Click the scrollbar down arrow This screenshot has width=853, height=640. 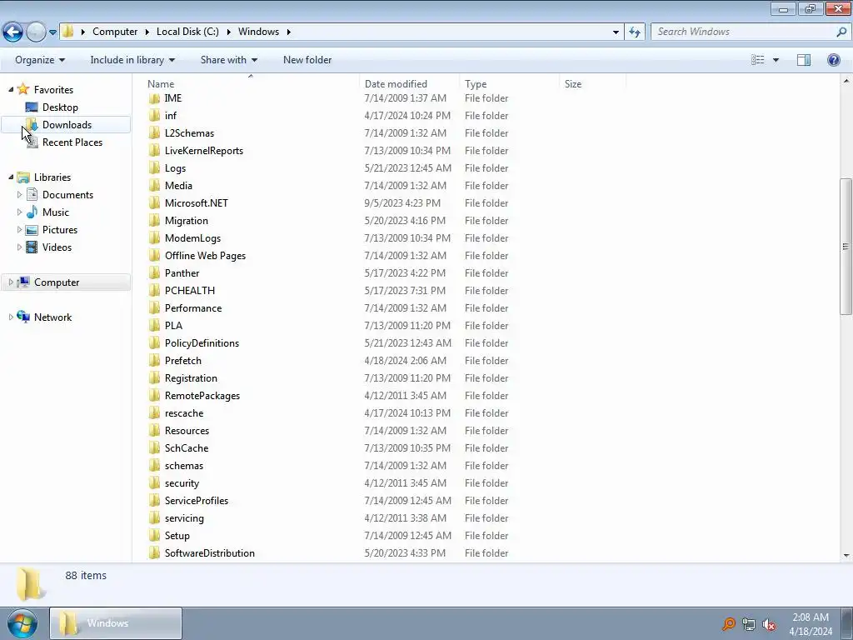click(x=846, y=556)
